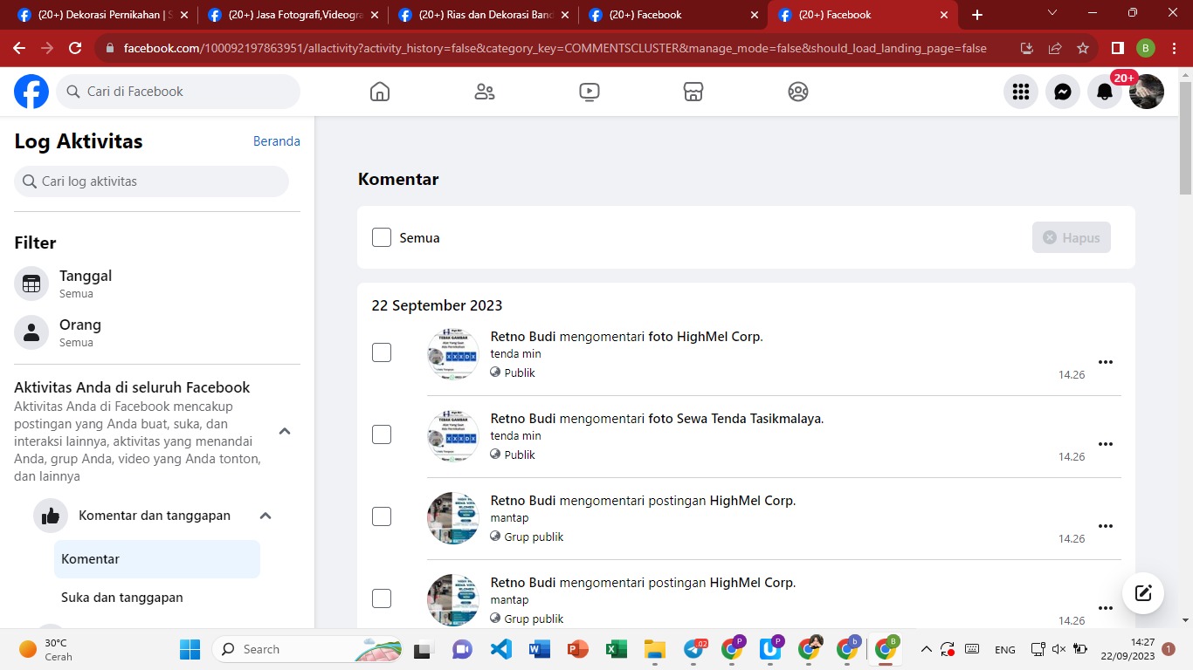1193x670 pixels.
Task: Open the Chrome share page icon
Action: 1055,48
